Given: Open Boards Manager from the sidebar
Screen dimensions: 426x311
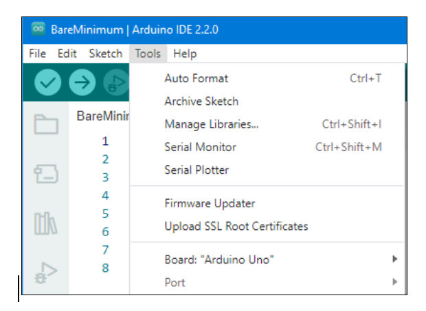Looking at the screenshot, I should (x=46, y=174).
